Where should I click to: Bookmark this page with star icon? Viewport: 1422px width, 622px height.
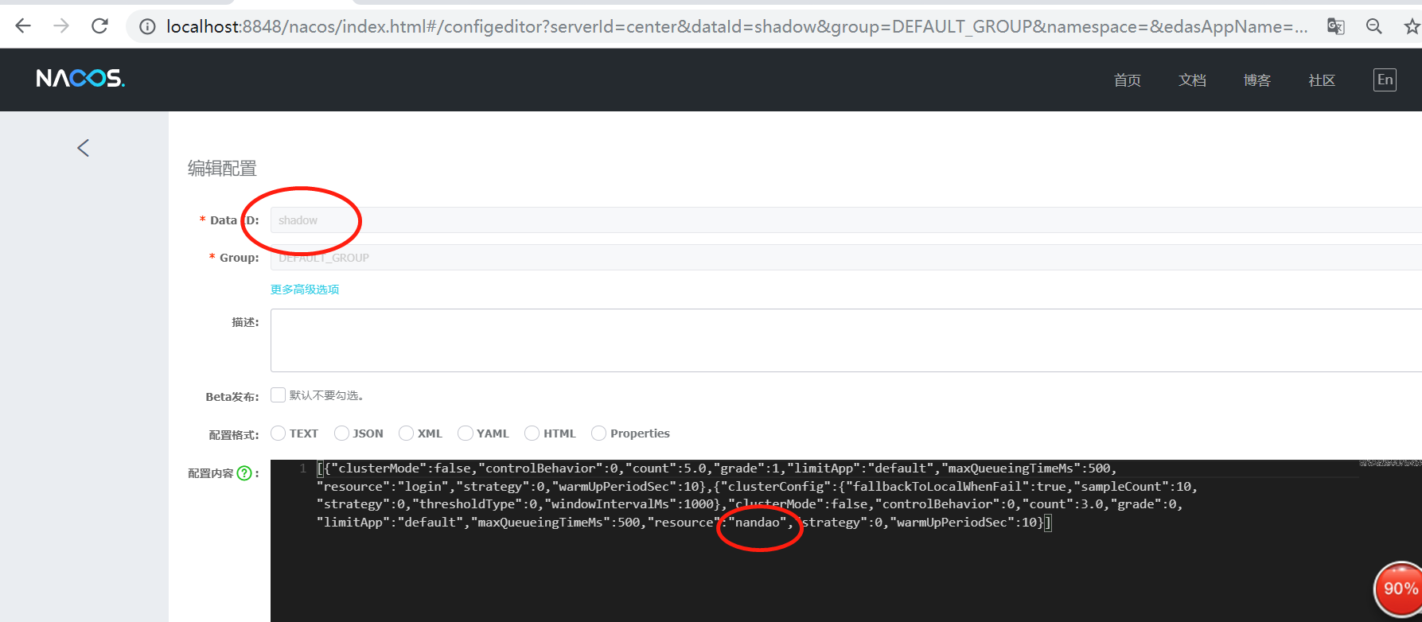click(x=1412, y=26)
